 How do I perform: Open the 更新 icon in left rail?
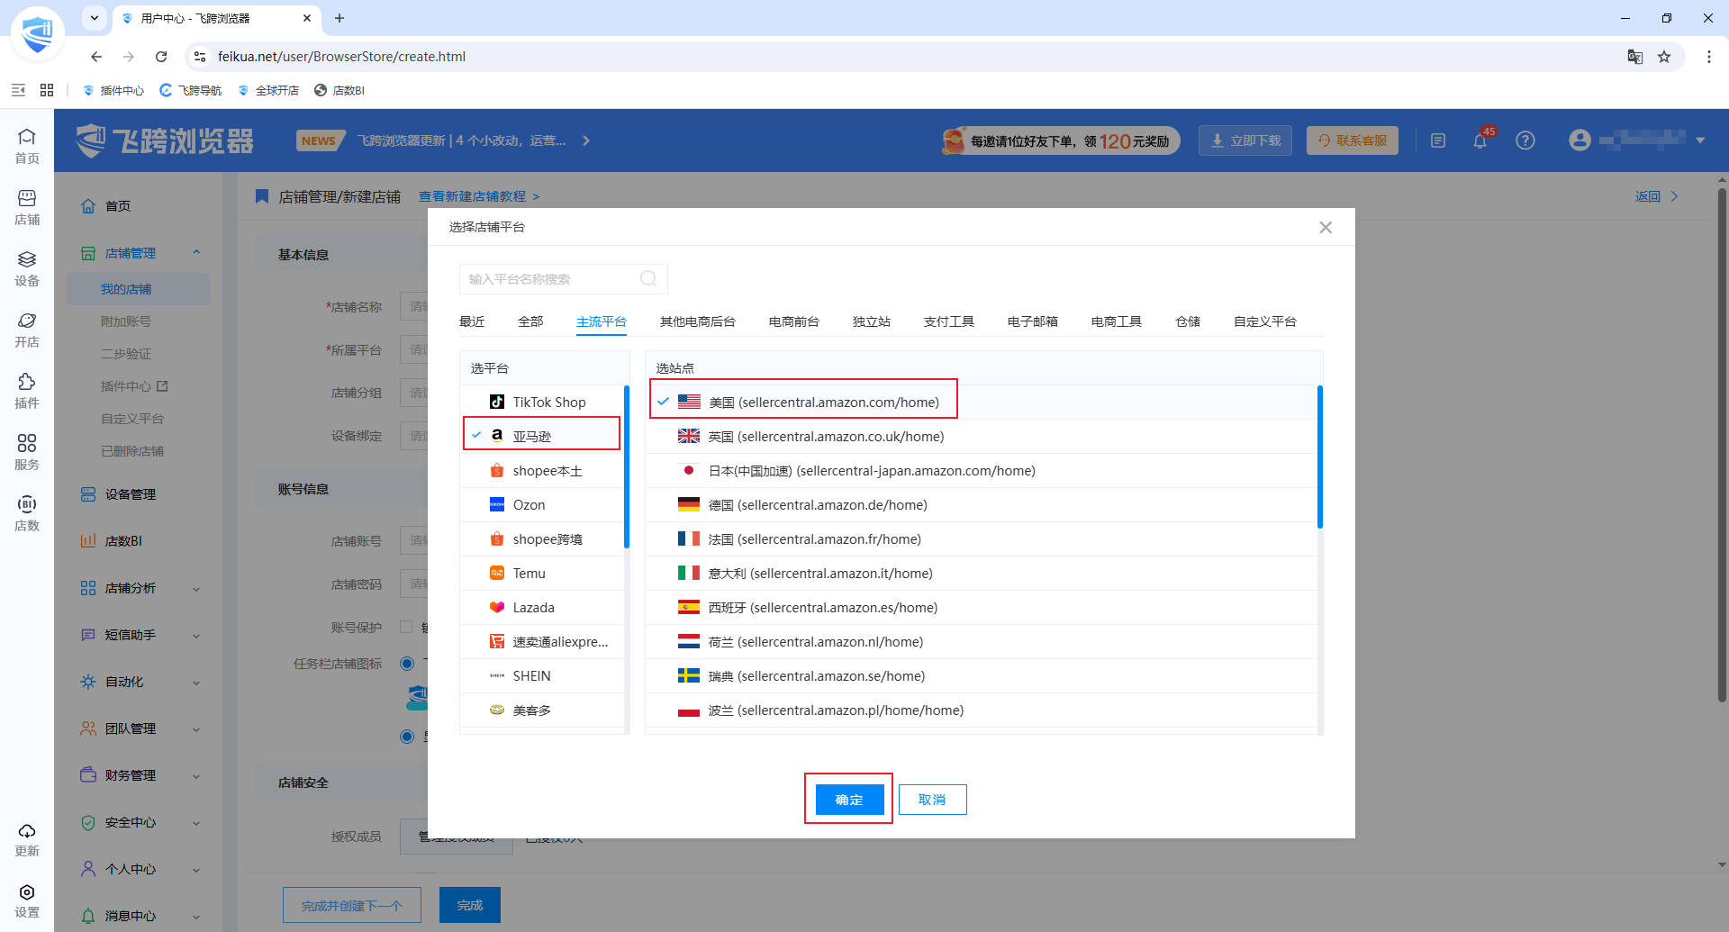(x=27, y=839)
